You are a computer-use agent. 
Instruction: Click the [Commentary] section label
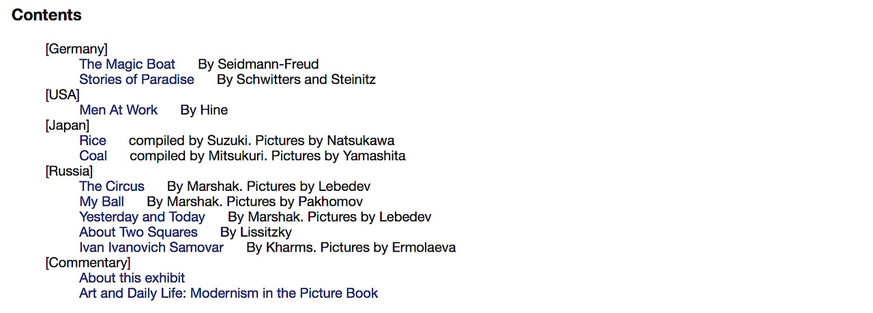88,263
